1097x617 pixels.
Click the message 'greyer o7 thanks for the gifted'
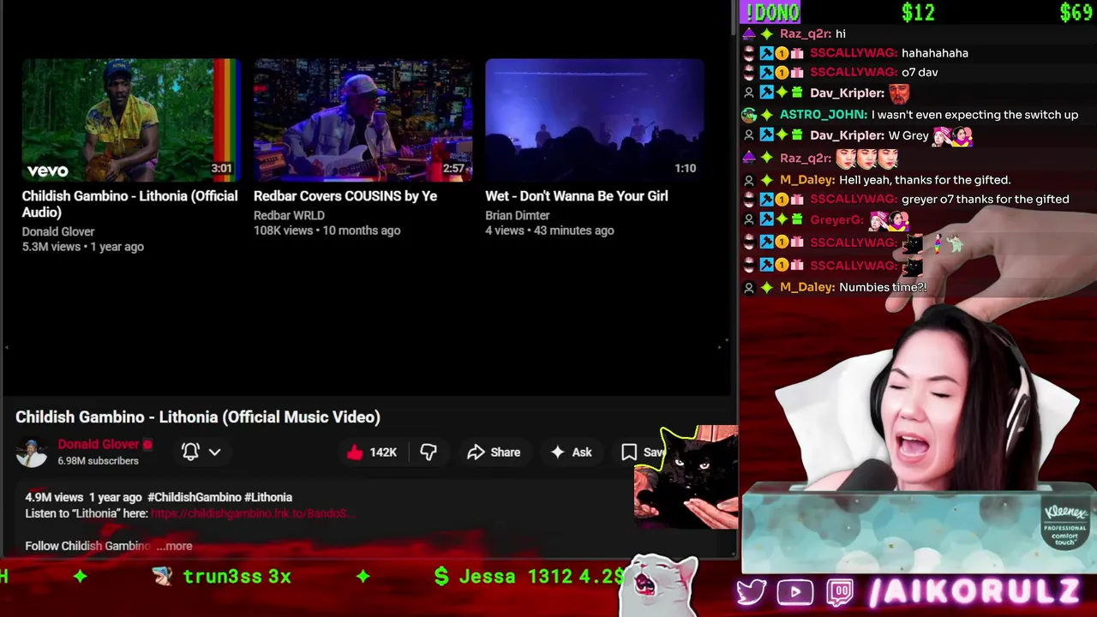pyautogui.click(x=986, y=199)
